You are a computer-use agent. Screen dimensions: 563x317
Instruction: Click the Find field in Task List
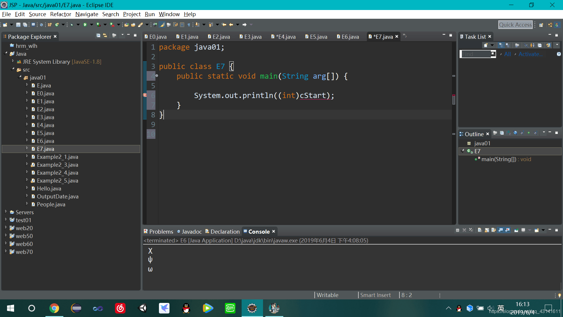tap(475, 54)
